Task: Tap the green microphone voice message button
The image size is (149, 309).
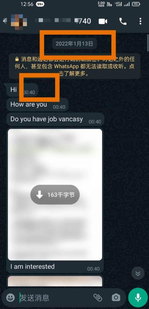Action: (138, 297)
